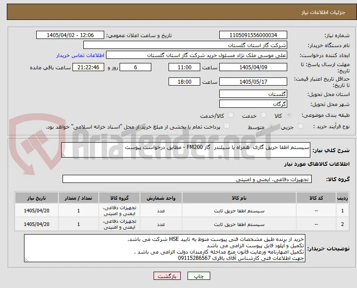This screenshot has height=288, width=357.
Task: Click row 1 quantity cell
Action: point(78,211)
